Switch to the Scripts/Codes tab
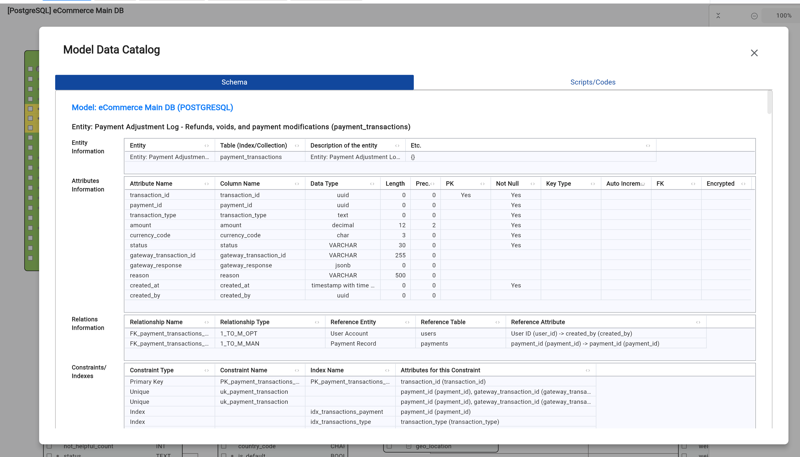Viewport: 800px width, 457px height. point(593,82)
